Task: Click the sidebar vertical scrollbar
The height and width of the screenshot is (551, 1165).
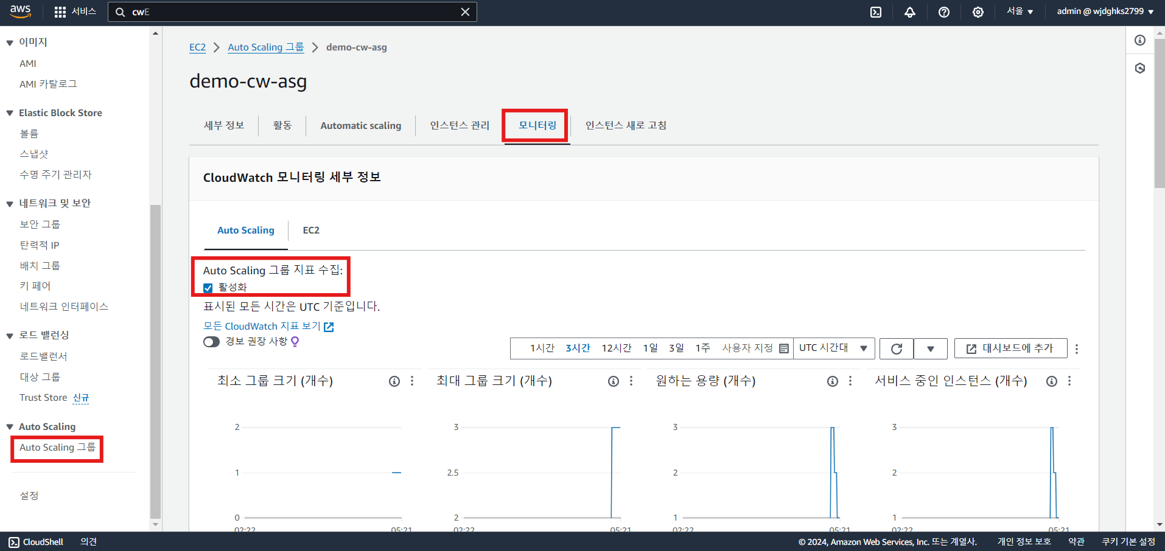Action: (155, 361)
